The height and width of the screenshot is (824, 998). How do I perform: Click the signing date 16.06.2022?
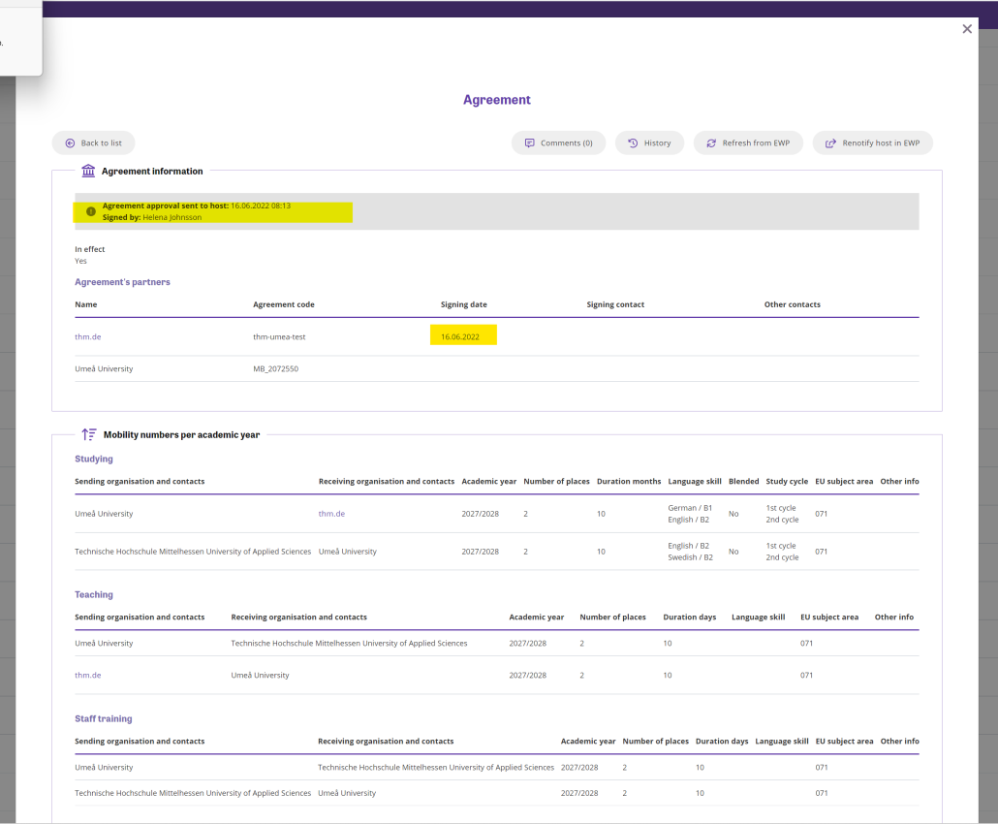tap(460, 336)
